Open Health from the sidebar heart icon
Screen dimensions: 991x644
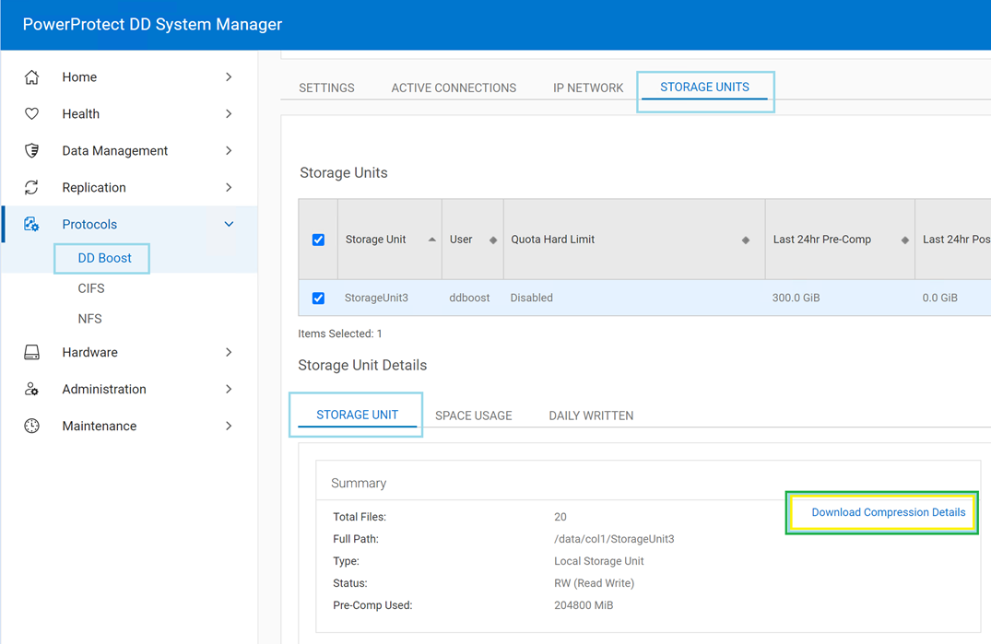[32, 113]
